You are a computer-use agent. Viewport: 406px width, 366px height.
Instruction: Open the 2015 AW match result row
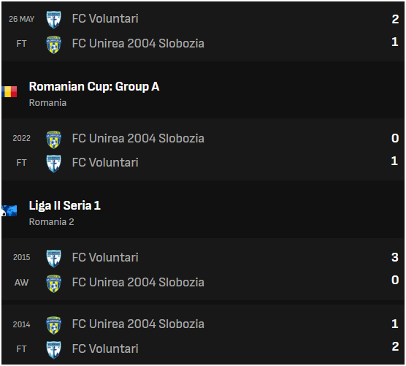(203, 270)
